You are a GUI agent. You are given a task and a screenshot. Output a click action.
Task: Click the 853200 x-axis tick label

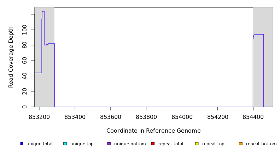click(39, 117)
